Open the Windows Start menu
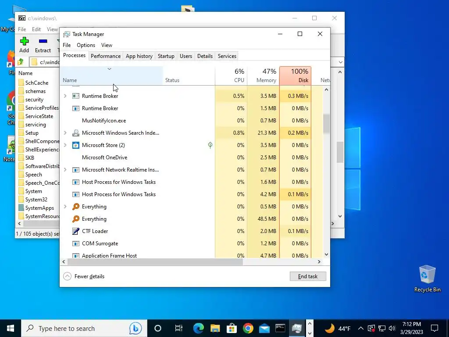Screen dimensions: 449x337 [11, 328]
